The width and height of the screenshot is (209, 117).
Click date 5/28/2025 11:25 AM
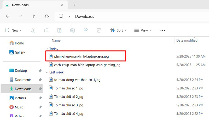pos(191,65)
